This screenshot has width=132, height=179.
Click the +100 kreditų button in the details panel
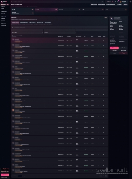[123, 48]
